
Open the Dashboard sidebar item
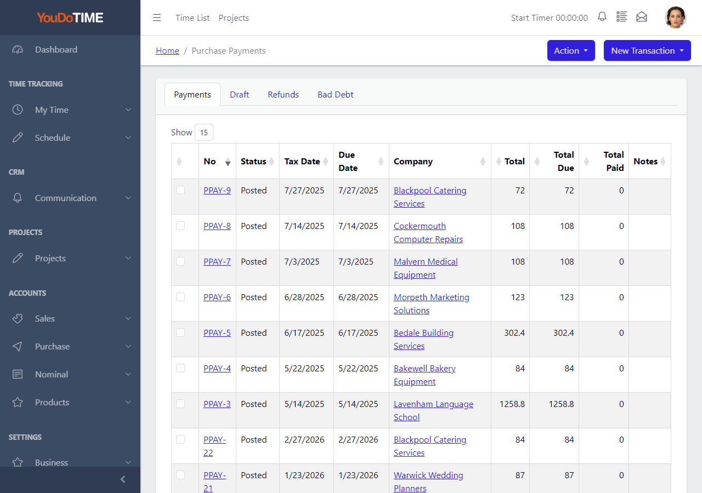(x=70, y=49)
